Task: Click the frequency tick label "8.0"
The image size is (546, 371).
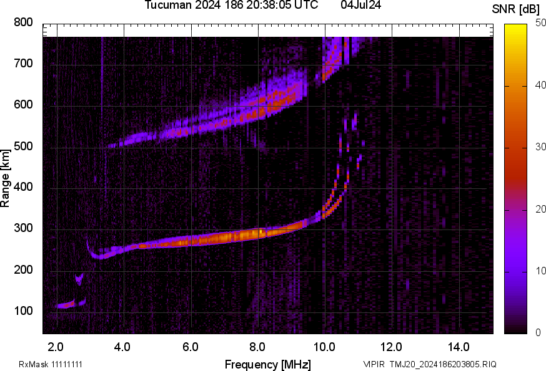Action: click(257, 347)
